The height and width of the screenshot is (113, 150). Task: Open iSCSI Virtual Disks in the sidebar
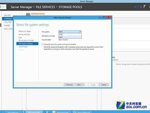coord(8,29)
